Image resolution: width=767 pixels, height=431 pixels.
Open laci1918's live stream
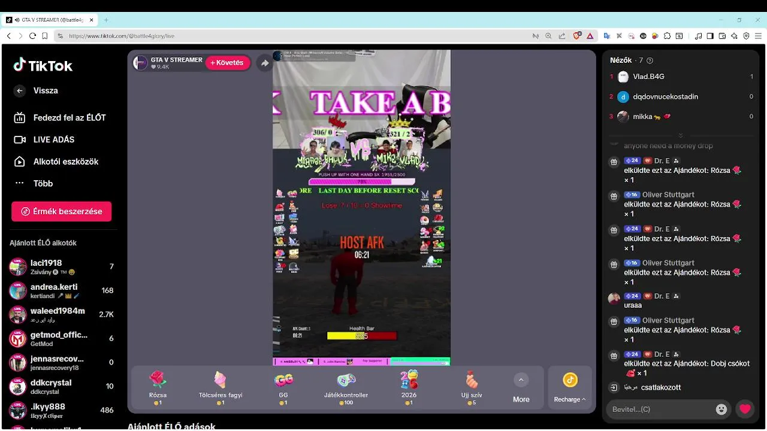pos(61,267)
